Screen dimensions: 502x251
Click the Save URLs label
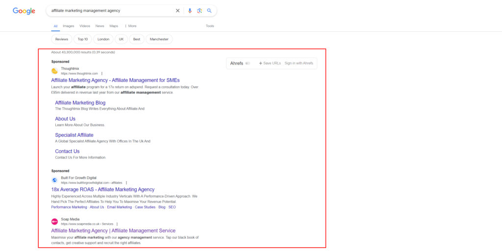click(272, 63)
